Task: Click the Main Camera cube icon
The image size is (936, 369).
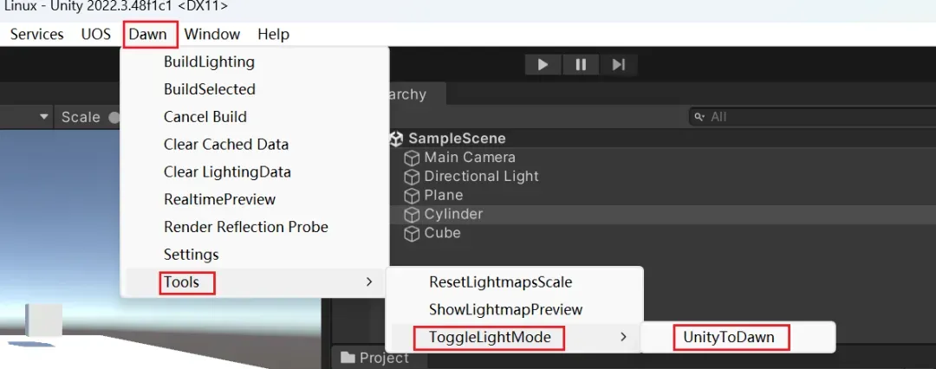Action: [x=412, y=159]
